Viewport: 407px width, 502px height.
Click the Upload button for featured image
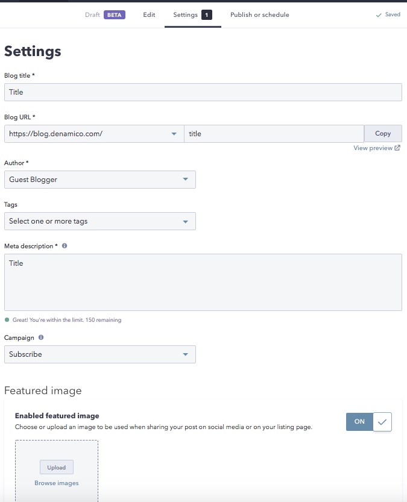(x=57, y=467)
